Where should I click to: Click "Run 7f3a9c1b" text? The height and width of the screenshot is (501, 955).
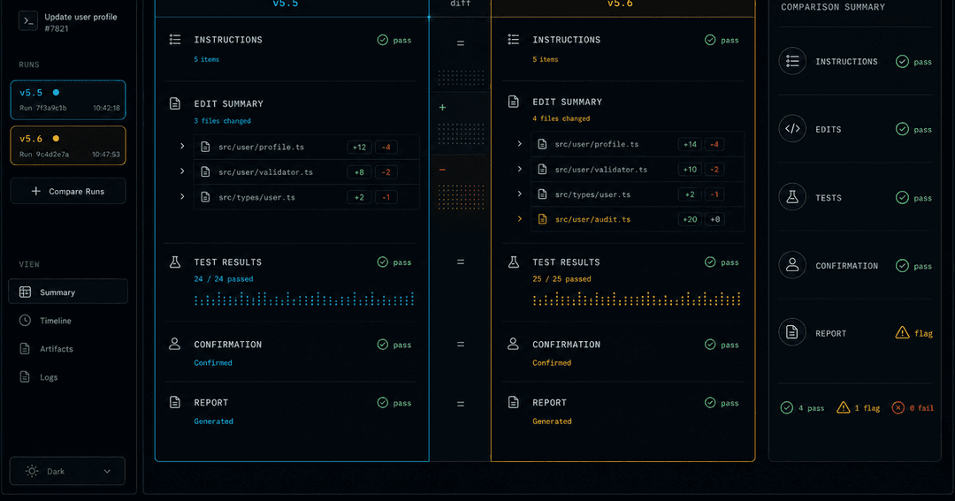[x=43, y=108]
